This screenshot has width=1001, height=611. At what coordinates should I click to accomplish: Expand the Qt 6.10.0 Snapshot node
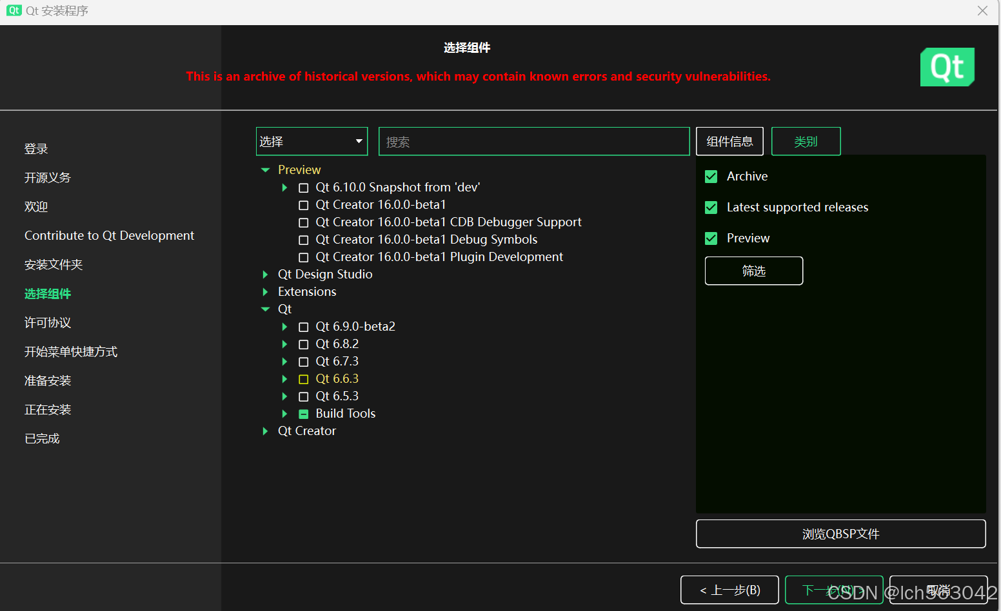(284, 188)
